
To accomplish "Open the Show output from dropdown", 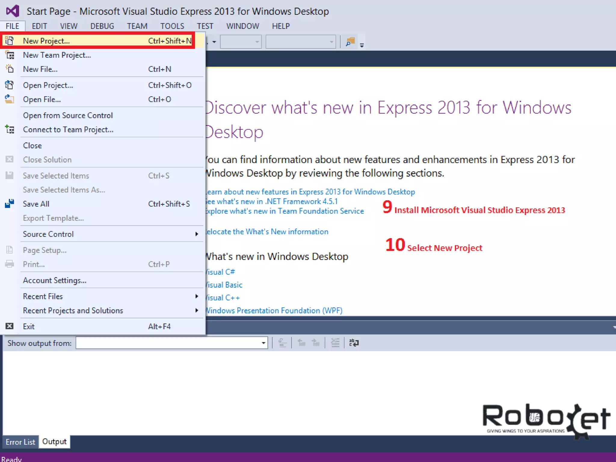I will click(263, 343).
